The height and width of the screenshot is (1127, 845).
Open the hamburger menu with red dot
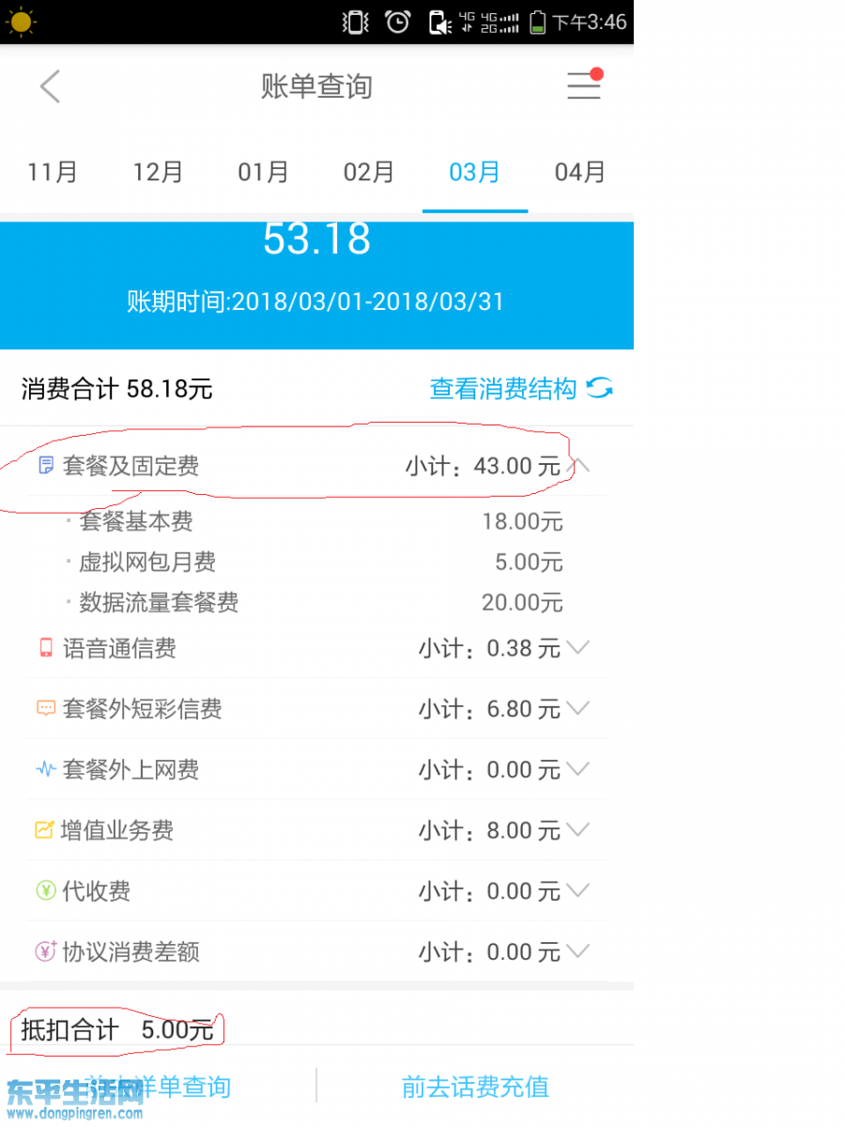click(x=584, y=85)
